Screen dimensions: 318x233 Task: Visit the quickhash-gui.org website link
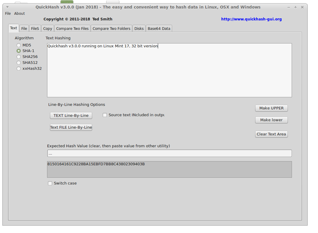pos(251,19)
